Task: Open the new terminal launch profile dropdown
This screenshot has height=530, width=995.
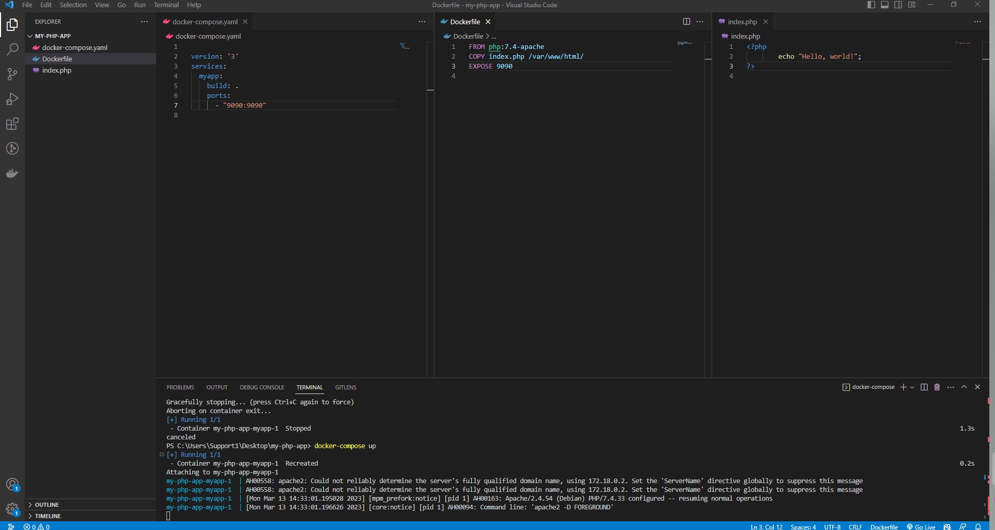Action: (x=912, y=387)
